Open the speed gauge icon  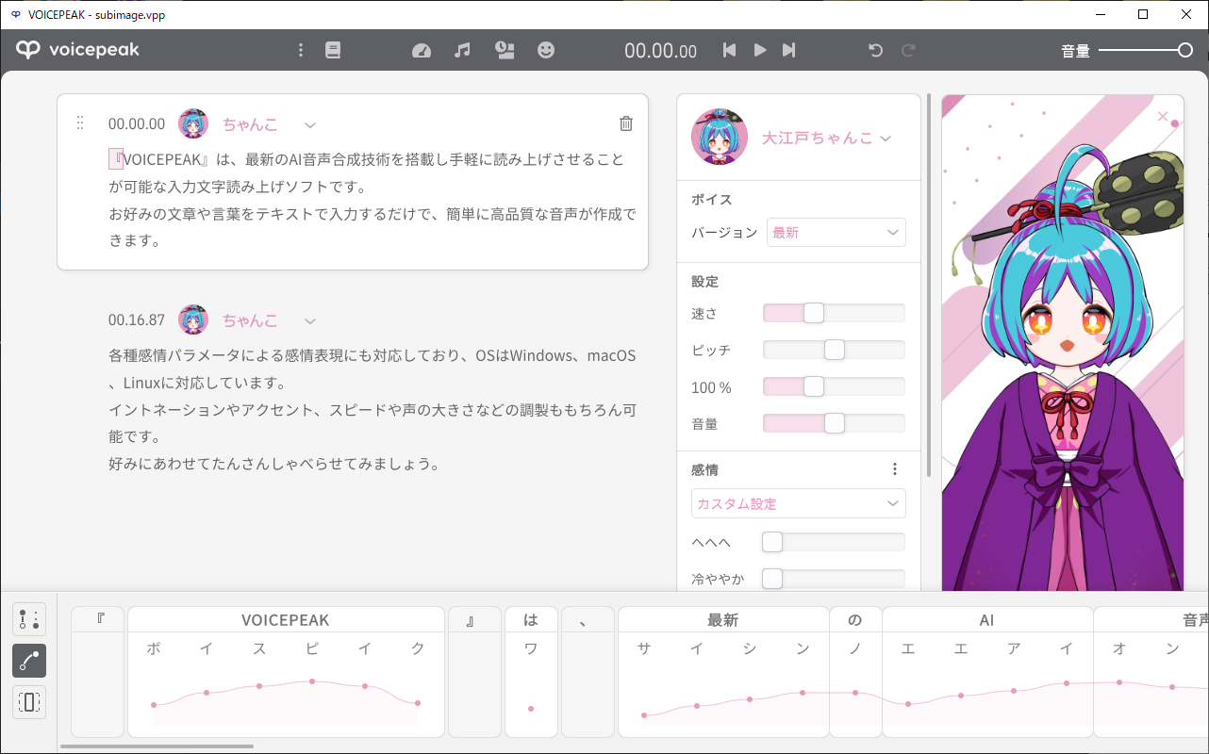pos(422,51)
